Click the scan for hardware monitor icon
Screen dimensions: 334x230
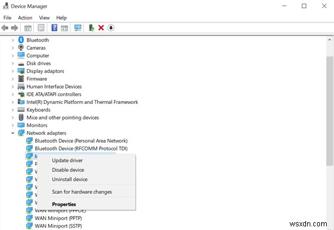tap(78, 28)
